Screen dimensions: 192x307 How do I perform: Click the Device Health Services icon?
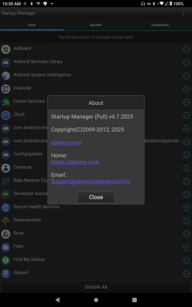6,208
